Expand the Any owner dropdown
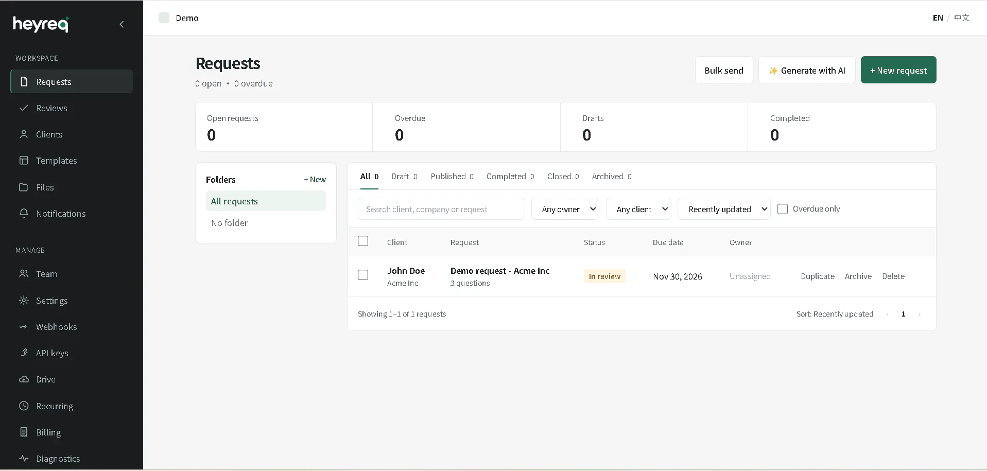 click(565, 209)
